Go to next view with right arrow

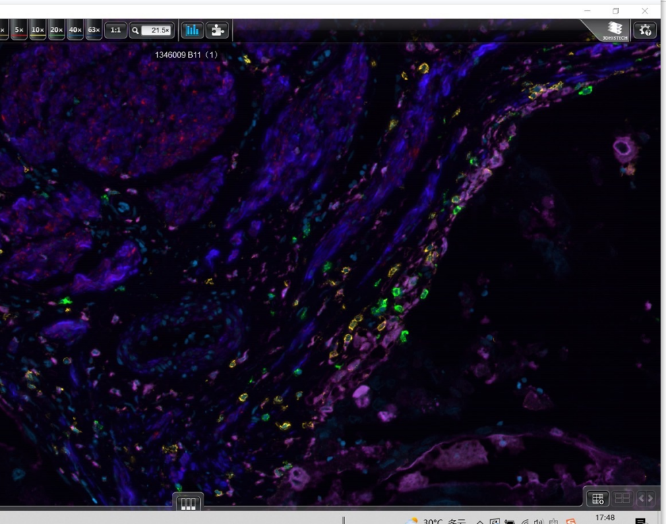click(x=650, y=498)
